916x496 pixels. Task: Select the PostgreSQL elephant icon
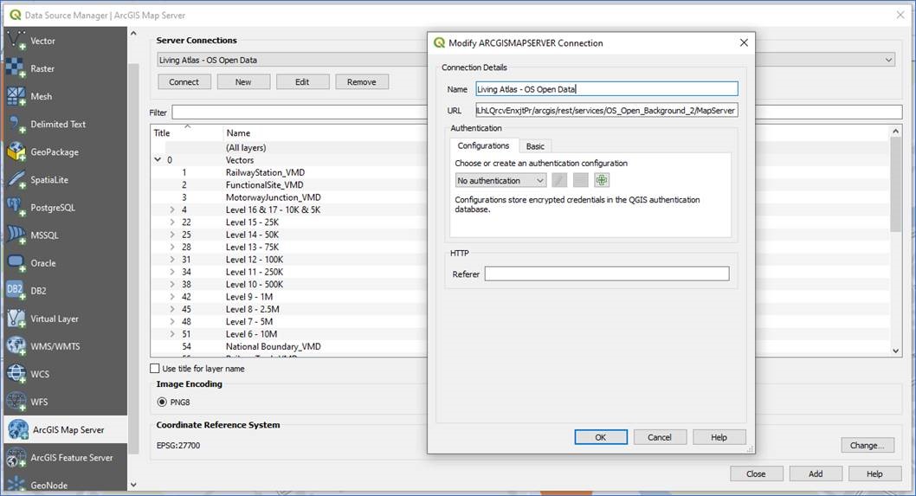click(16, 208)
